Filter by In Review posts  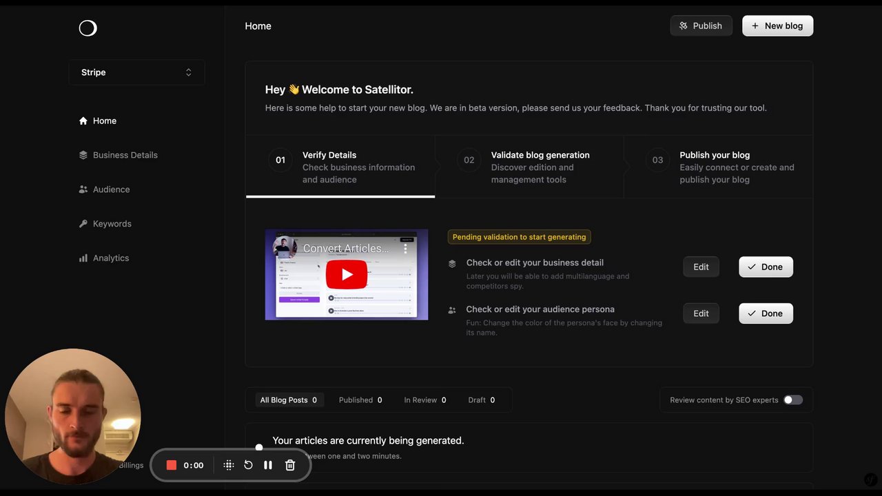pos(424,400)
